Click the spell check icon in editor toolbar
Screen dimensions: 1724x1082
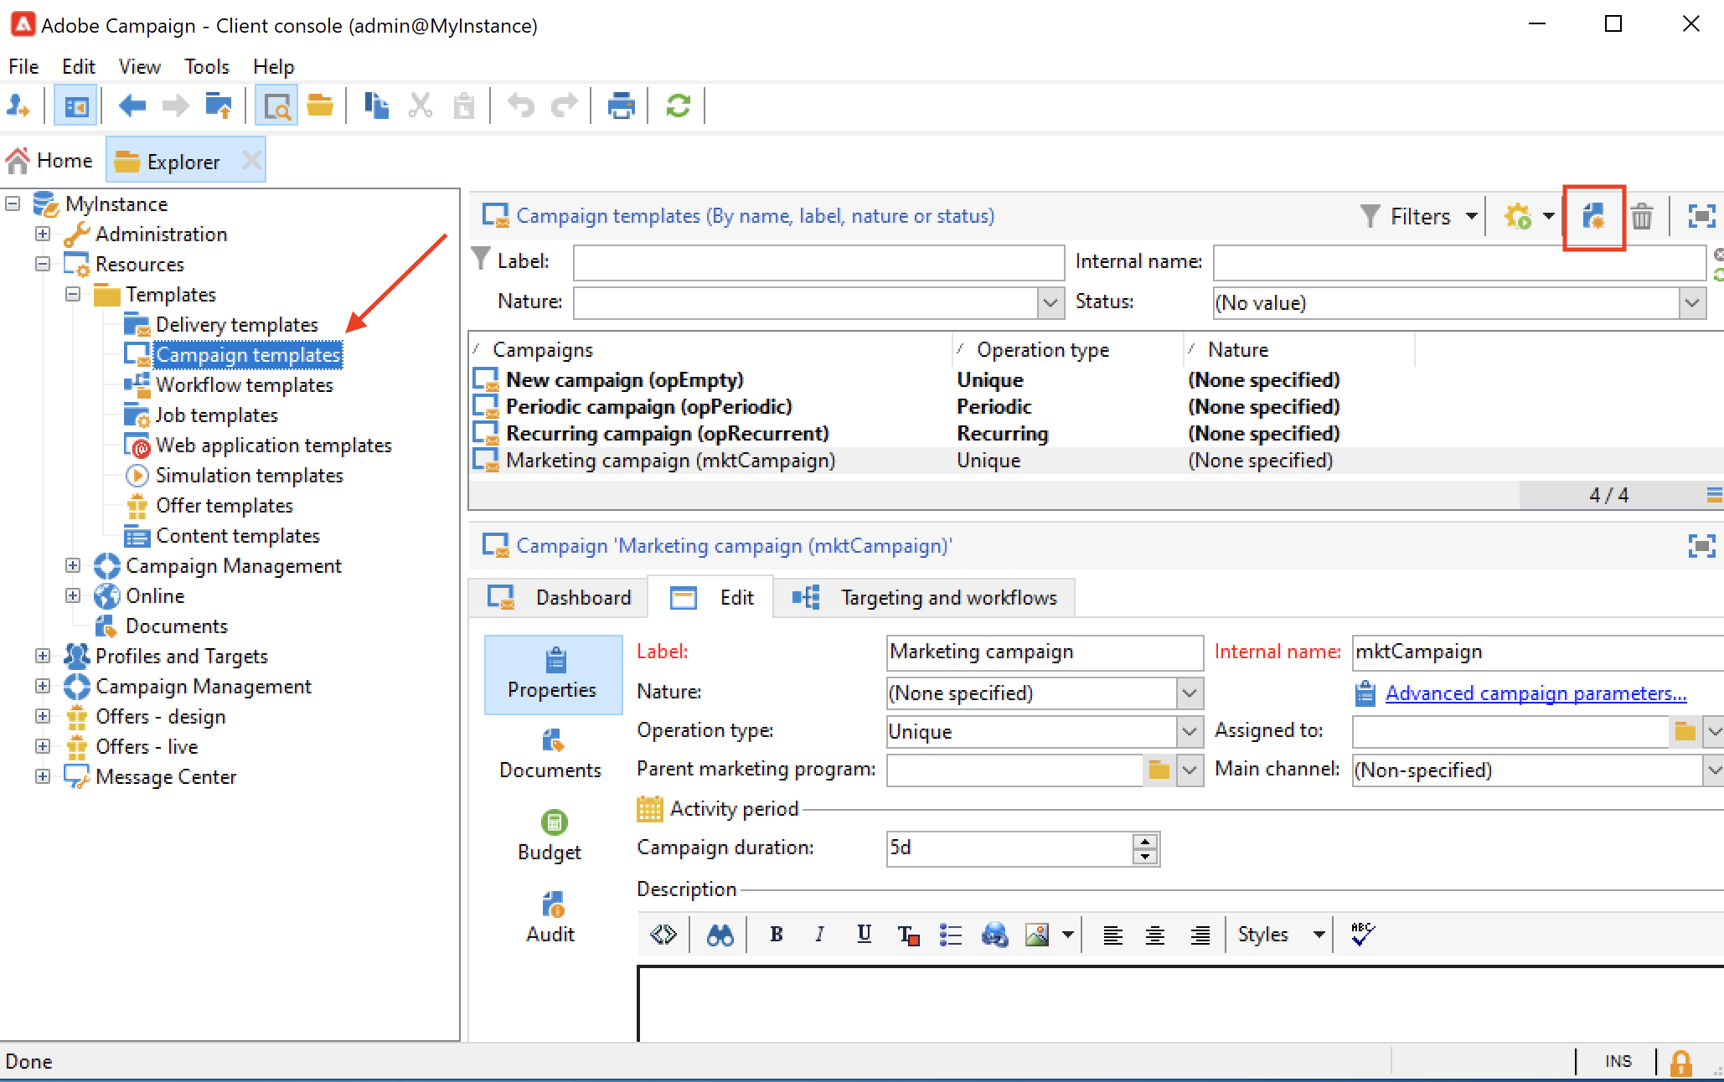[1363, 935]
